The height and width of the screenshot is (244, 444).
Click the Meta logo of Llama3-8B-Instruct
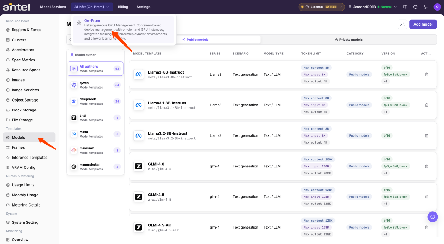coord(139,75)
